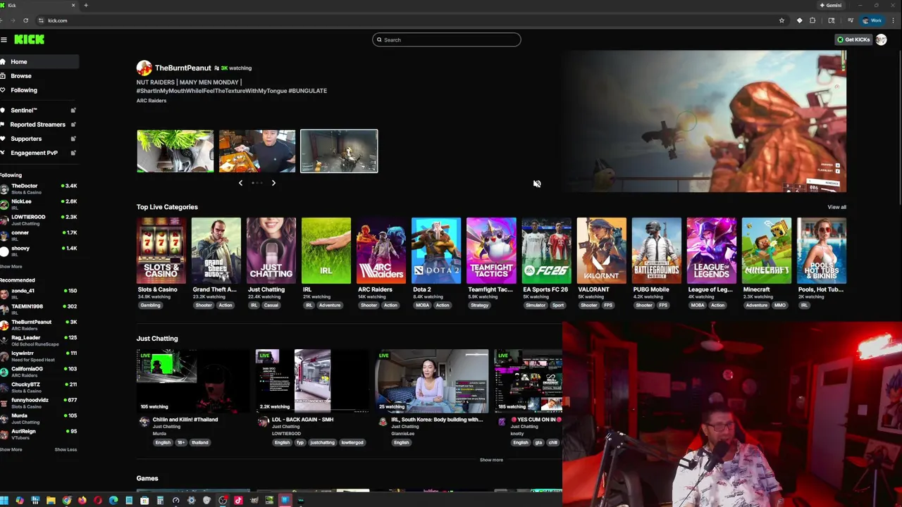Open the IRL category card
Screen dimensions: 902x507
[326, 251]
